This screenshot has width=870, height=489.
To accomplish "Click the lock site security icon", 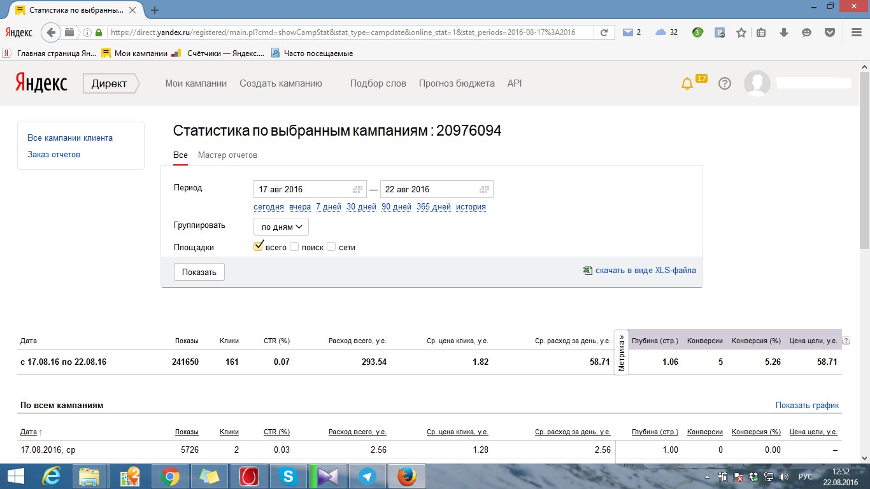I will pos(99,32).
